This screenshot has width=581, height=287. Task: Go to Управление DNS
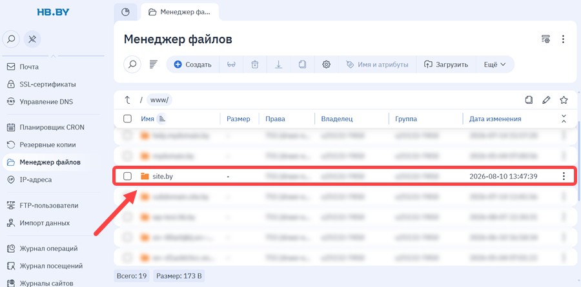40,101
